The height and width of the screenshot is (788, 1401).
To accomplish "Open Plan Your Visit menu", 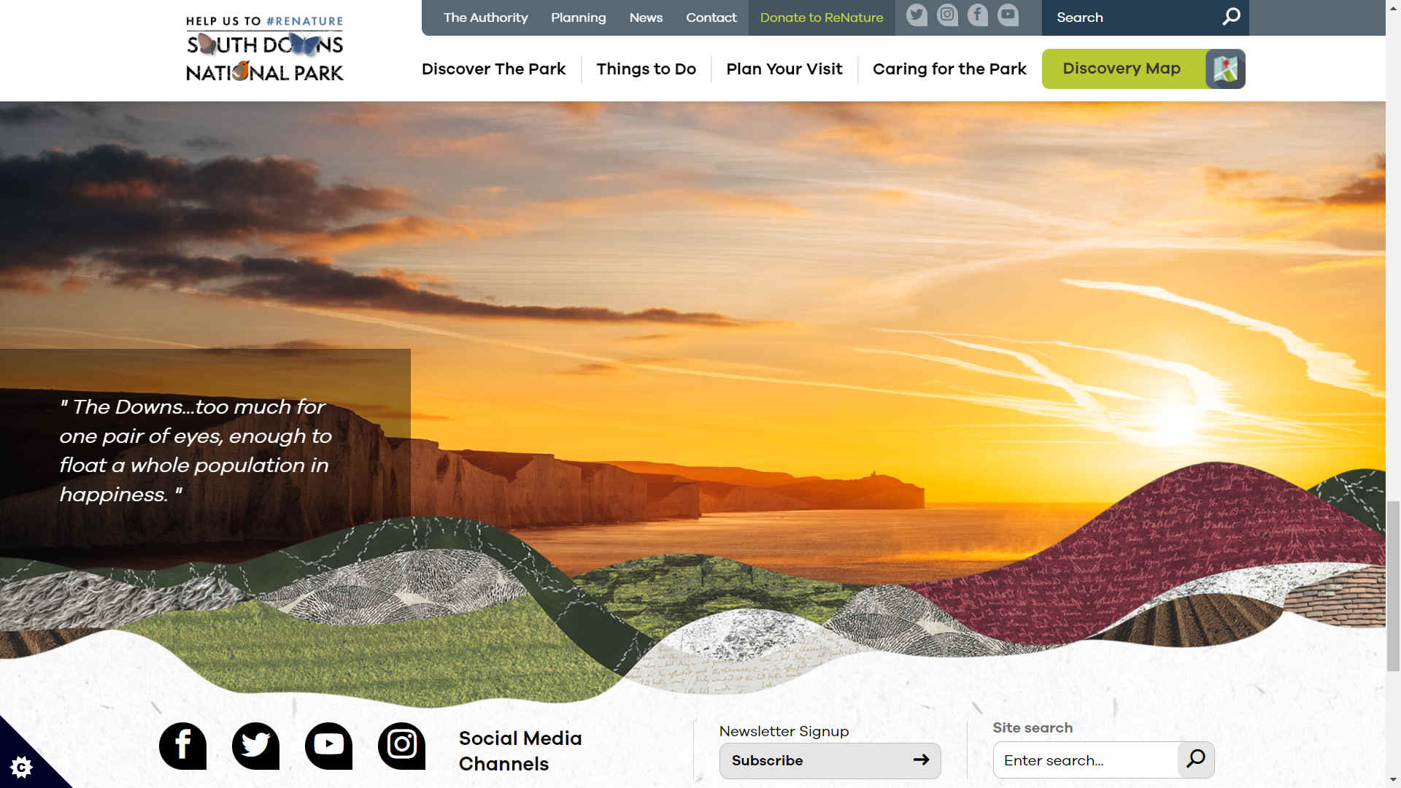I will (784, 69).
